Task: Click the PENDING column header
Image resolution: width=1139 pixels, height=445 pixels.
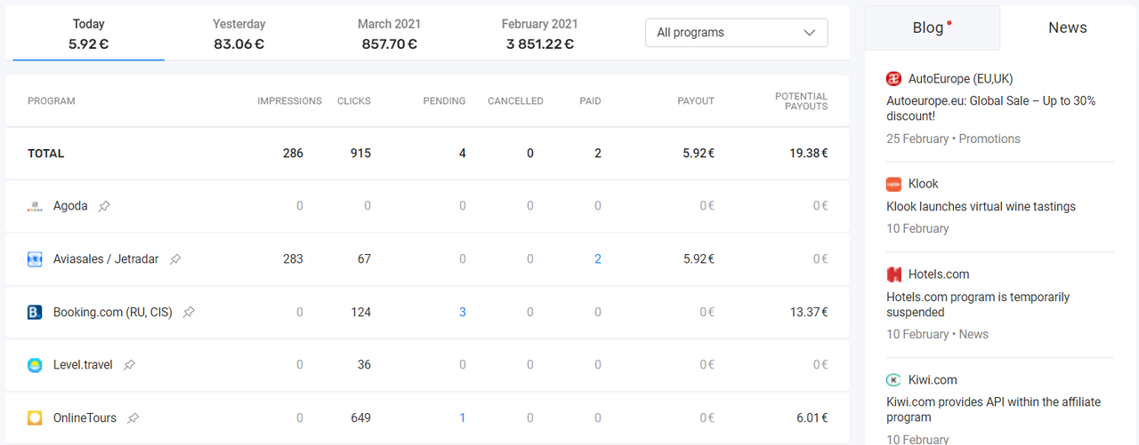Action: point(444,101)
